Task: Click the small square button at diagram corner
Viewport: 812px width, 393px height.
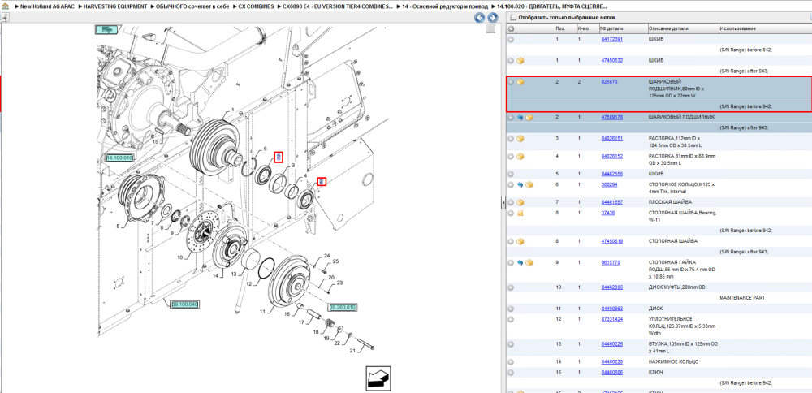Action: click(x=490, y=29)
